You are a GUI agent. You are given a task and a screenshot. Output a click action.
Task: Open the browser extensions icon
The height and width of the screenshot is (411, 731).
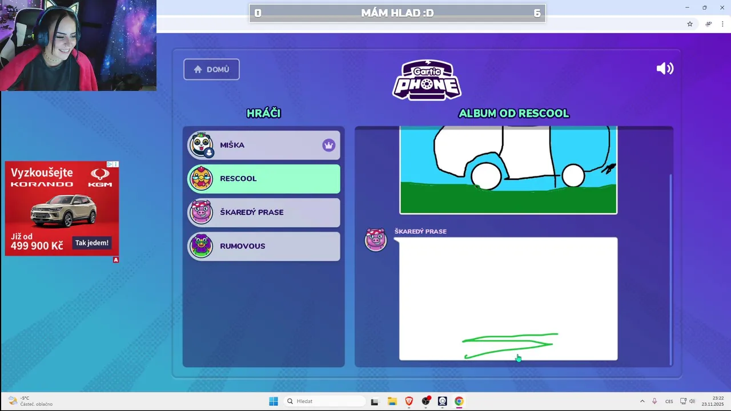(708, 24)
